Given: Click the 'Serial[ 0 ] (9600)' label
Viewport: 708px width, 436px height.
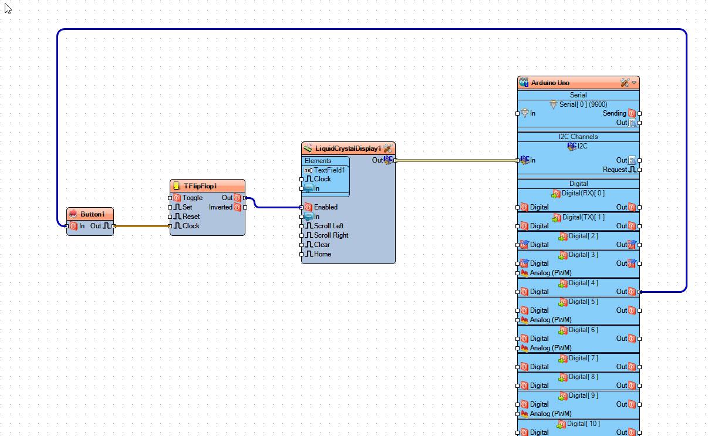Looking at the screenshot, I should pyautogui.click(x=583, y=104).
